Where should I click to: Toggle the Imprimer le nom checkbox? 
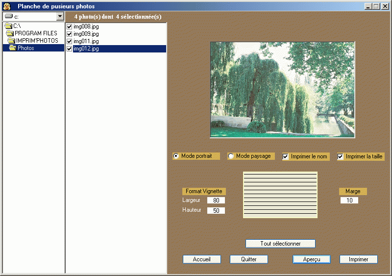click(x=285, y=157)
